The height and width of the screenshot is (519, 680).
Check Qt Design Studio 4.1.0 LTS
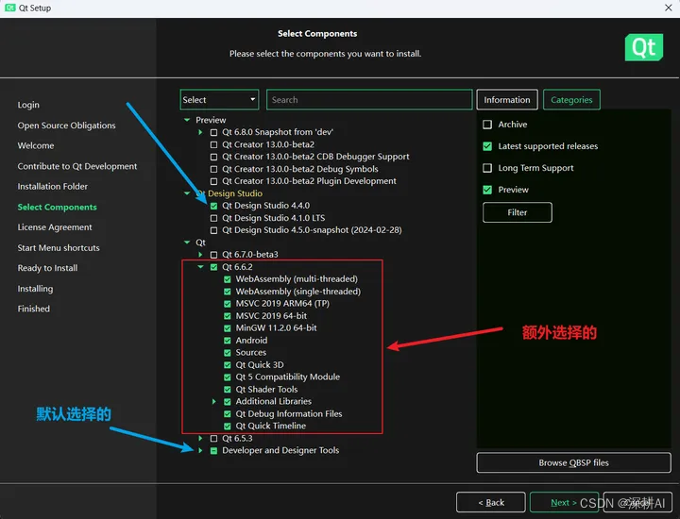pyautogui.click(x=214, y=218)
